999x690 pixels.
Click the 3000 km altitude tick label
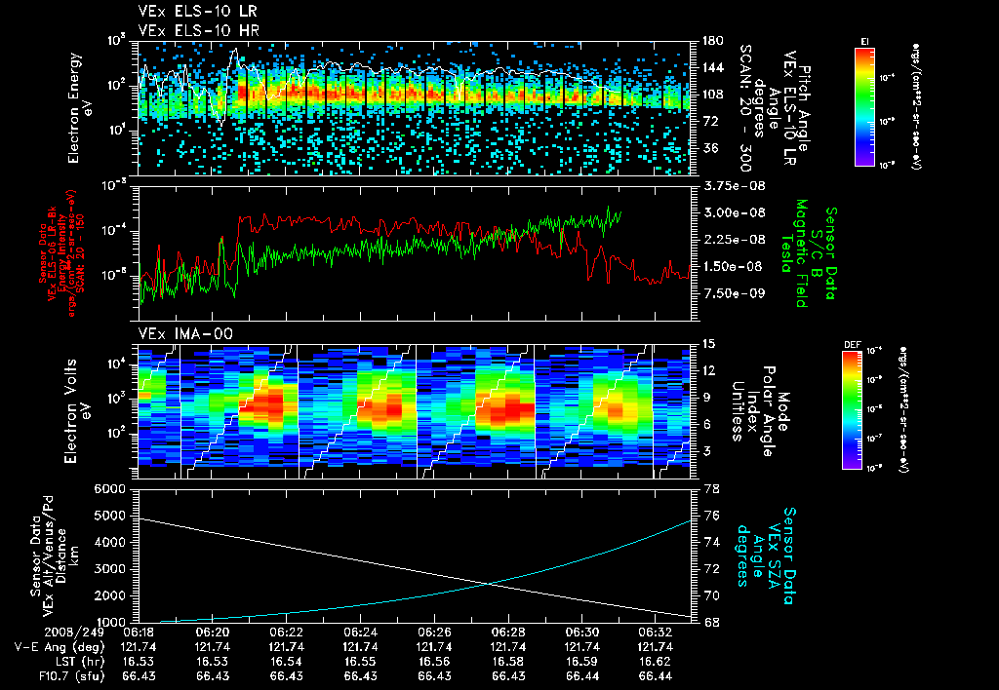click(109, 569)
